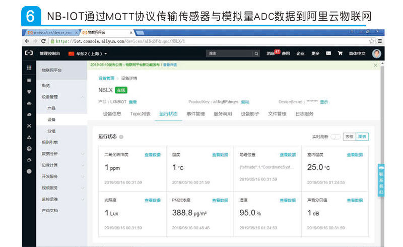403x247 pixels.
Task: Bookmark page with the star icon
Action: pos(372,41)
